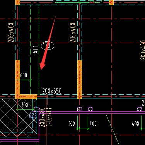Click the 600 dimension text
The image size is (145, 145).
click(x=24, y=75)
